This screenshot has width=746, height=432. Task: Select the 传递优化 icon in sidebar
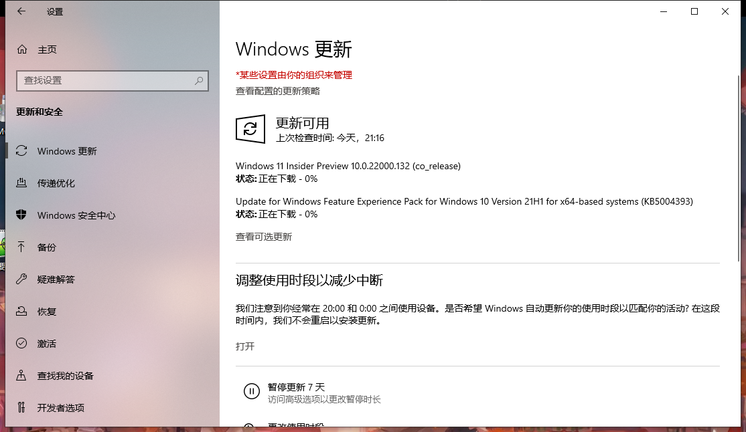point(22,183)
